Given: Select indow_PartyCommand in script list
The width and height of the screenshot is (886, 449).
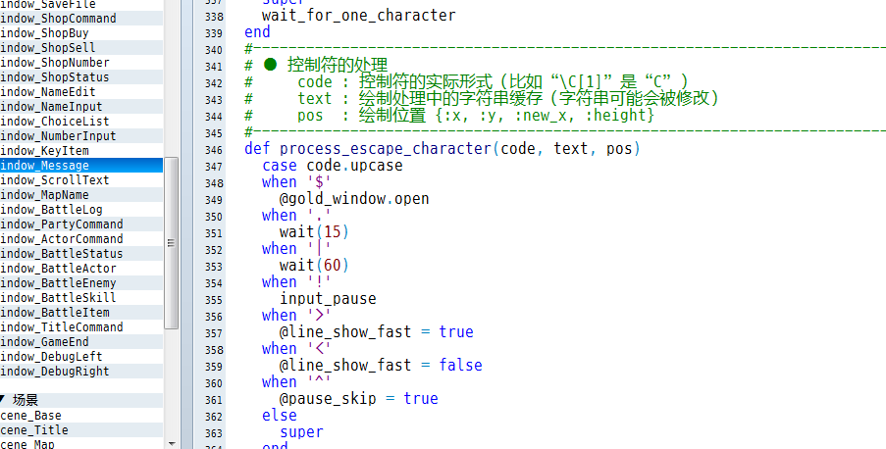Looking at the screenshot, I should (81, 224).
